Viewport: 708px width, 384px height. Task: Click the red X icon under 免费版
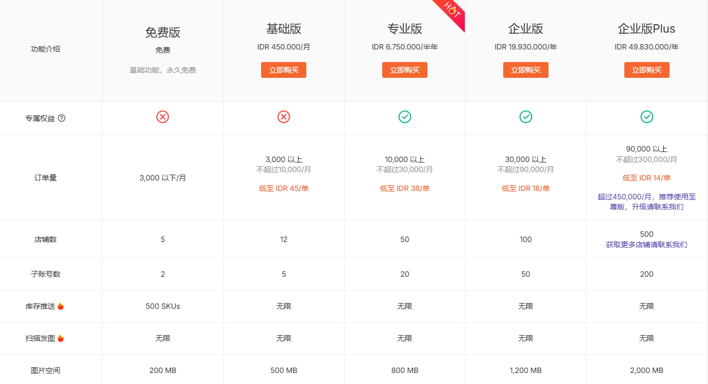pyautogui.click(x=163, y=117)
